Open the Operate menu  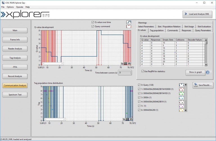20,7
